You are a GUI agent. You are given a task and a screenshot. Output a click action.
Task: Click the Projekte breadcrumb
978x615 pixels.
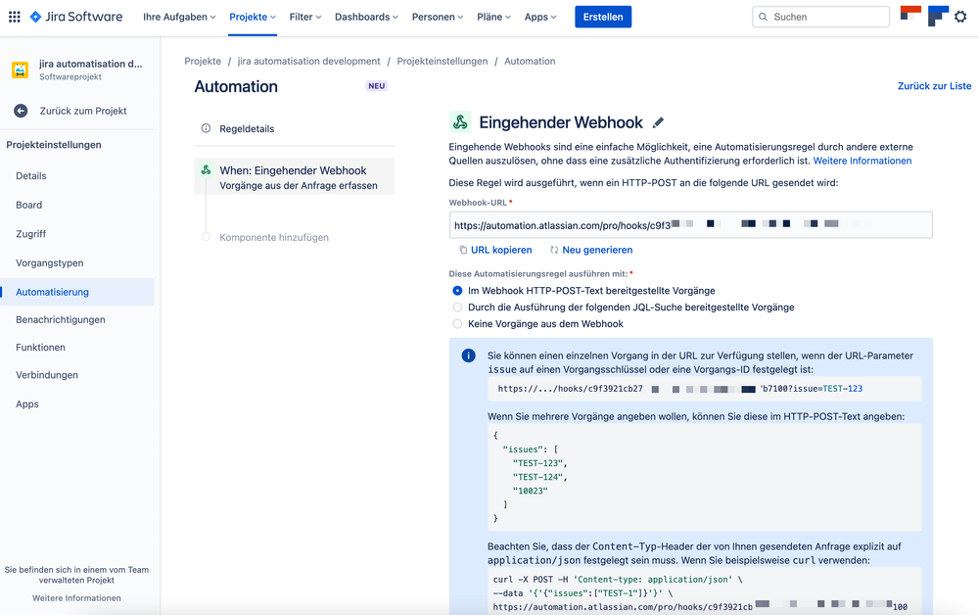point(203,61)
